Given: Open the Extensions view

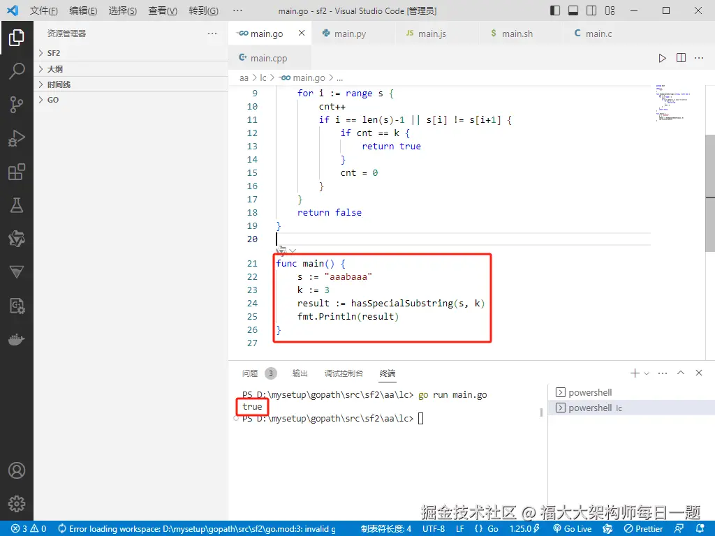Looking at the screenshot, I should click(17, 172).
